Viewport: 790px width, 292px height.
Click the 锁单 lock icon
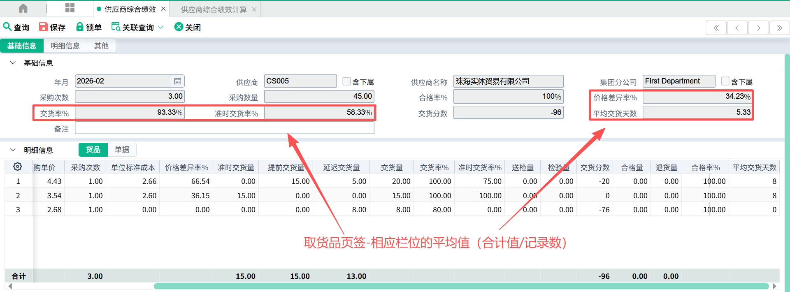pos(80,27)
